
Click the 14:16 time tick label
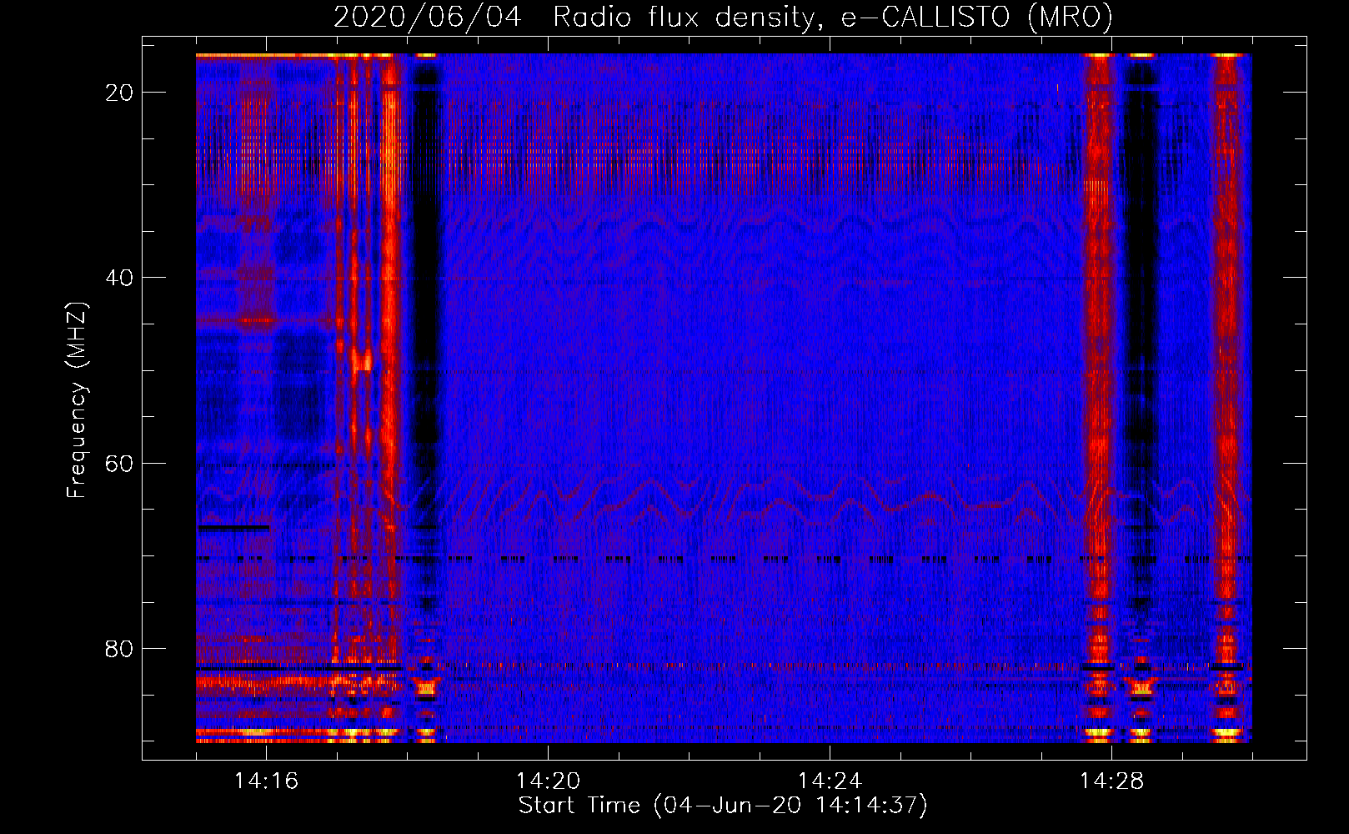(x=266, y=781)
